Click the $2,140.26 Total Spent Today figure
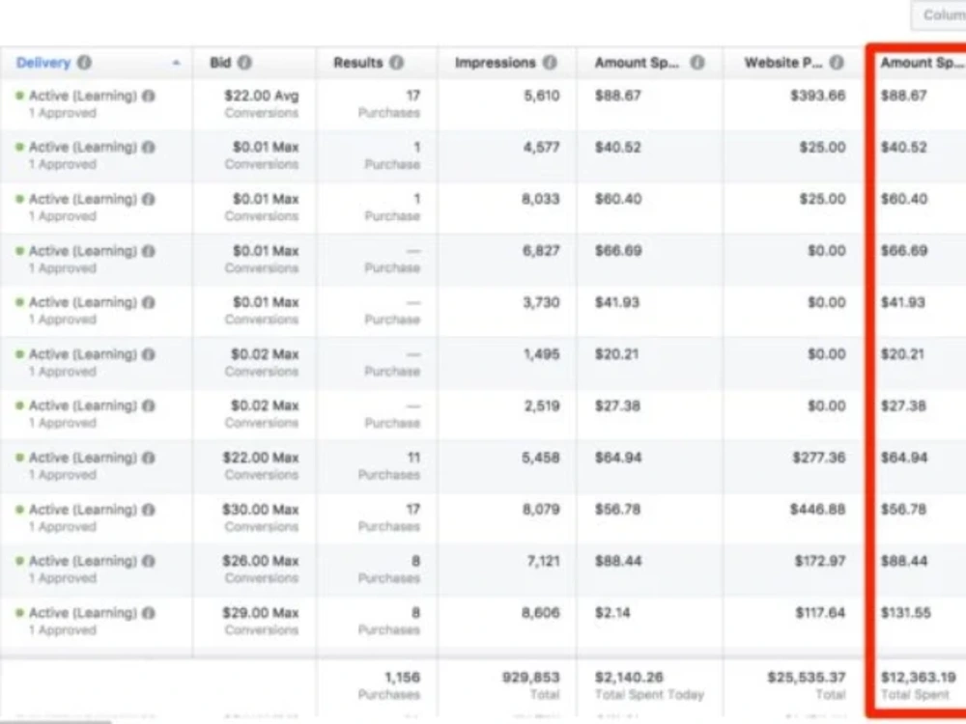 [x=629, y=678]
